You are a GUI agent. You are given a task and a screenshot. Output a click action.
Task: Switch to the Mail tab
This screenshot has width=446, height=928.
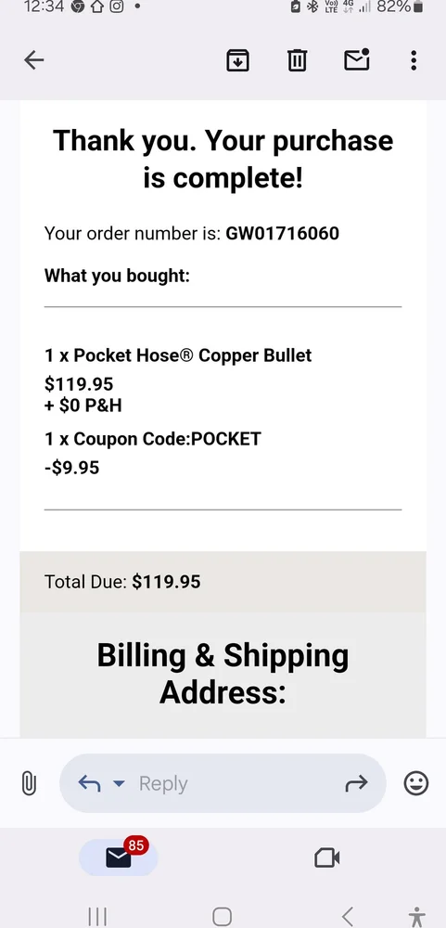click(119, 857)
